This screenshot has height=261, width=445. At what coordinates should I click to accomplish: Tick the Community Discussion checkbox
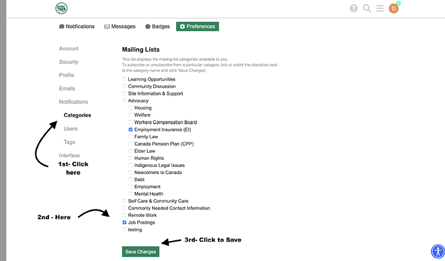[x=124, y=86]
